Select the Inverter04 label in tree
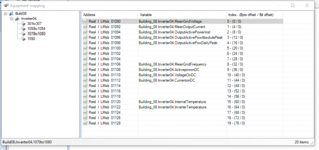This screenshot has width=319, height=150. pos(29,19)
